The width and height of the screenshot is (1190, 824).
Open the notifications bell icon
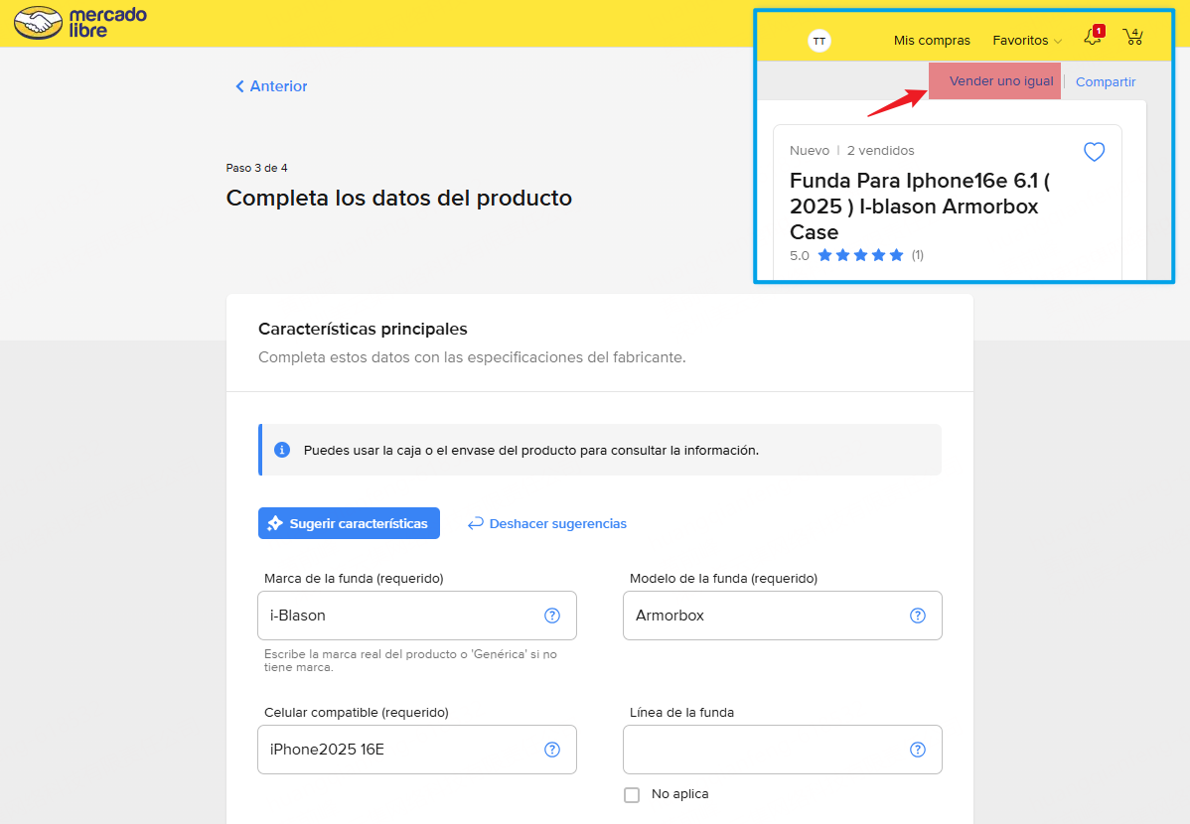click(x=1093, y=37)
